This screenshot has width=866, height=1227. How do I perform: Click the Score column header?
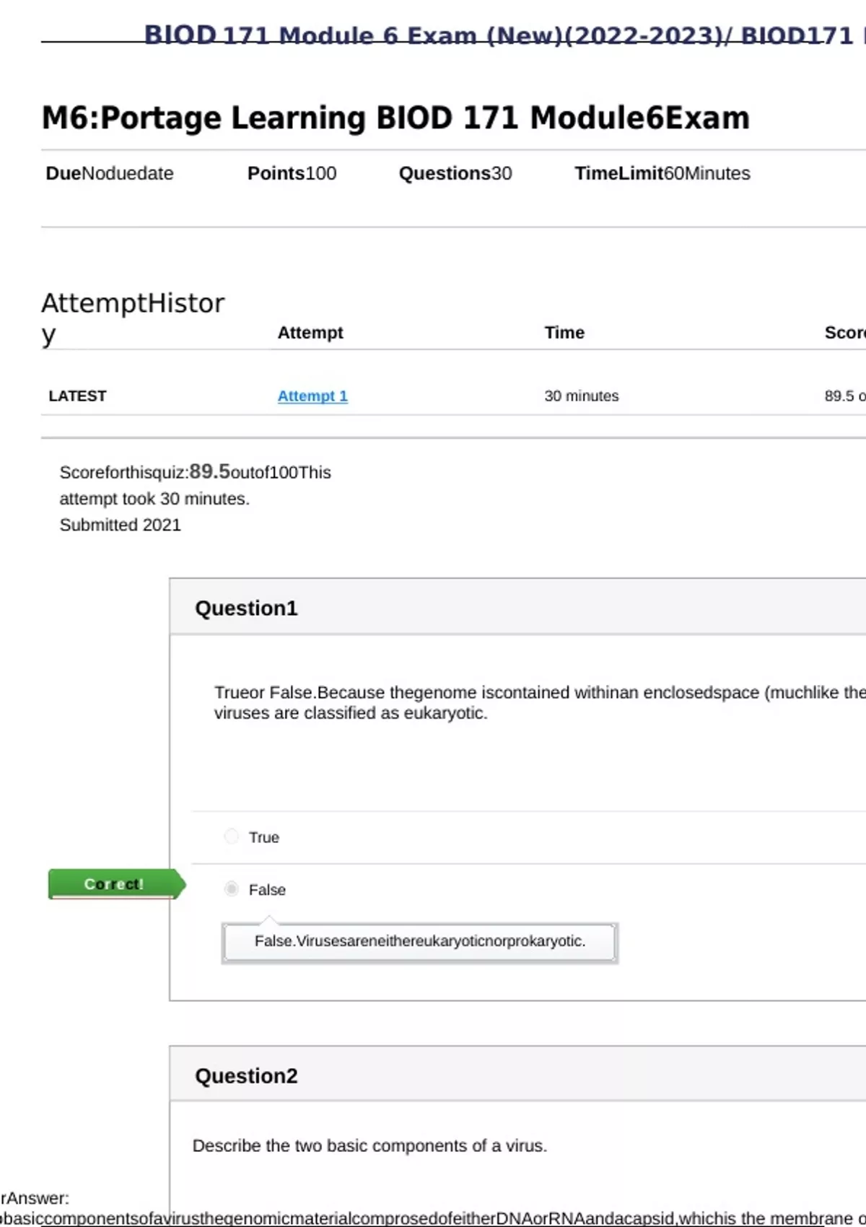(844, 333)
